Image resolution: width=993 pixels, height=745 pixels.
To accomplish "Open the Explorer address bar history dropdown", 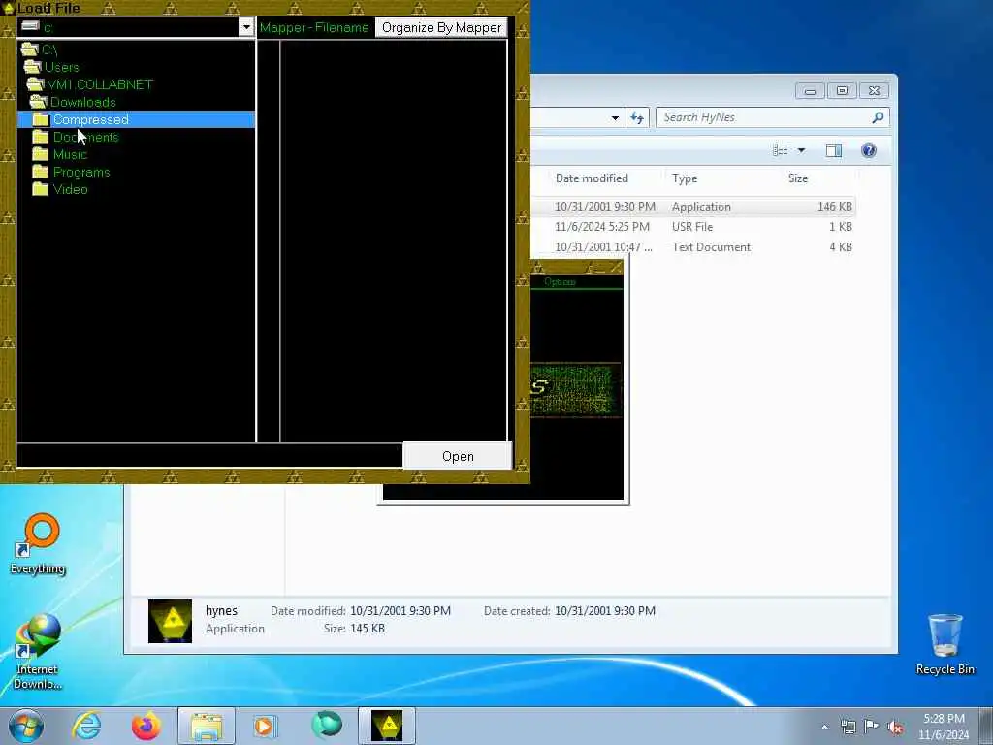I will 615,117.
